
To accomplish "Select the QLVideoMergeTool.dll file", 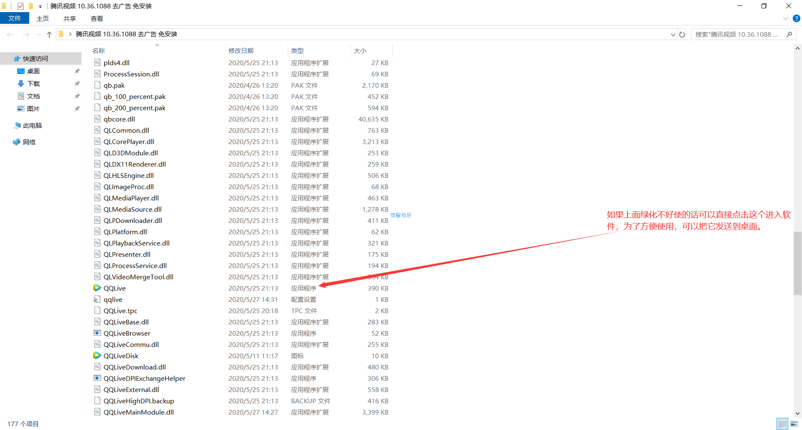I will point(138,277).
